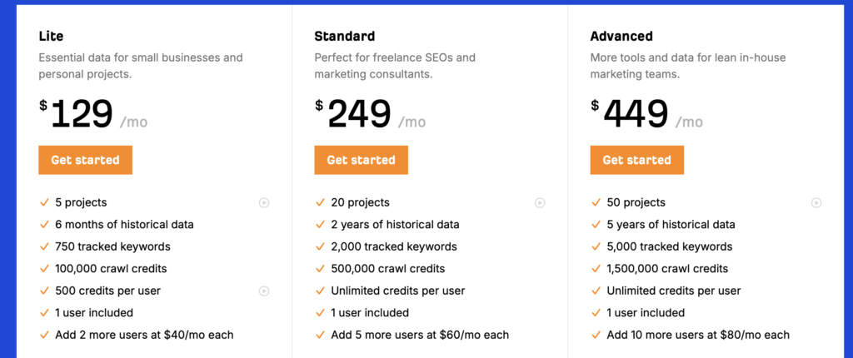Viewport: 853px width, 358px height.
Task: Click the $129 per month price
Action: pyautogui.click(x=93, y=115)
